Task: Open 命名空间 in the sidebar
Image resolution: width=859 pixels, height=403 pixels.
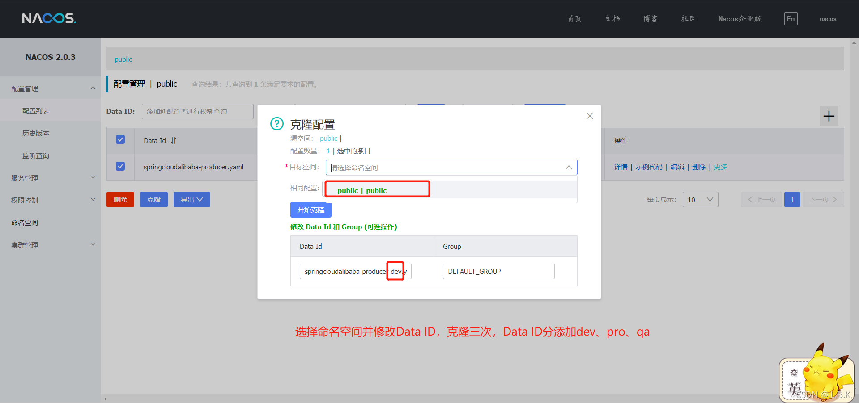Action: tap(25, 223)
